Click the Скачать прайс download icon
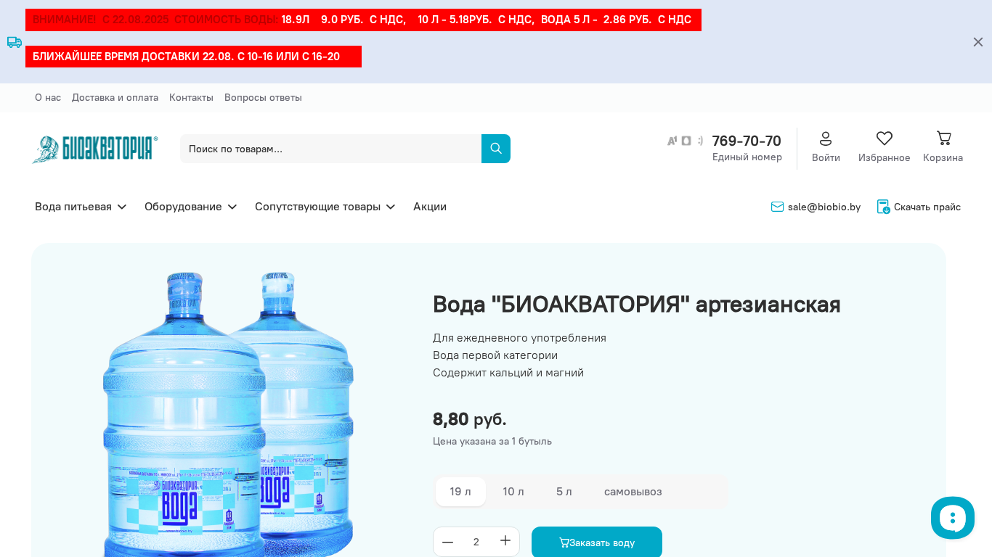The height and width of the screenshot is (557, 992). point(883,207)
